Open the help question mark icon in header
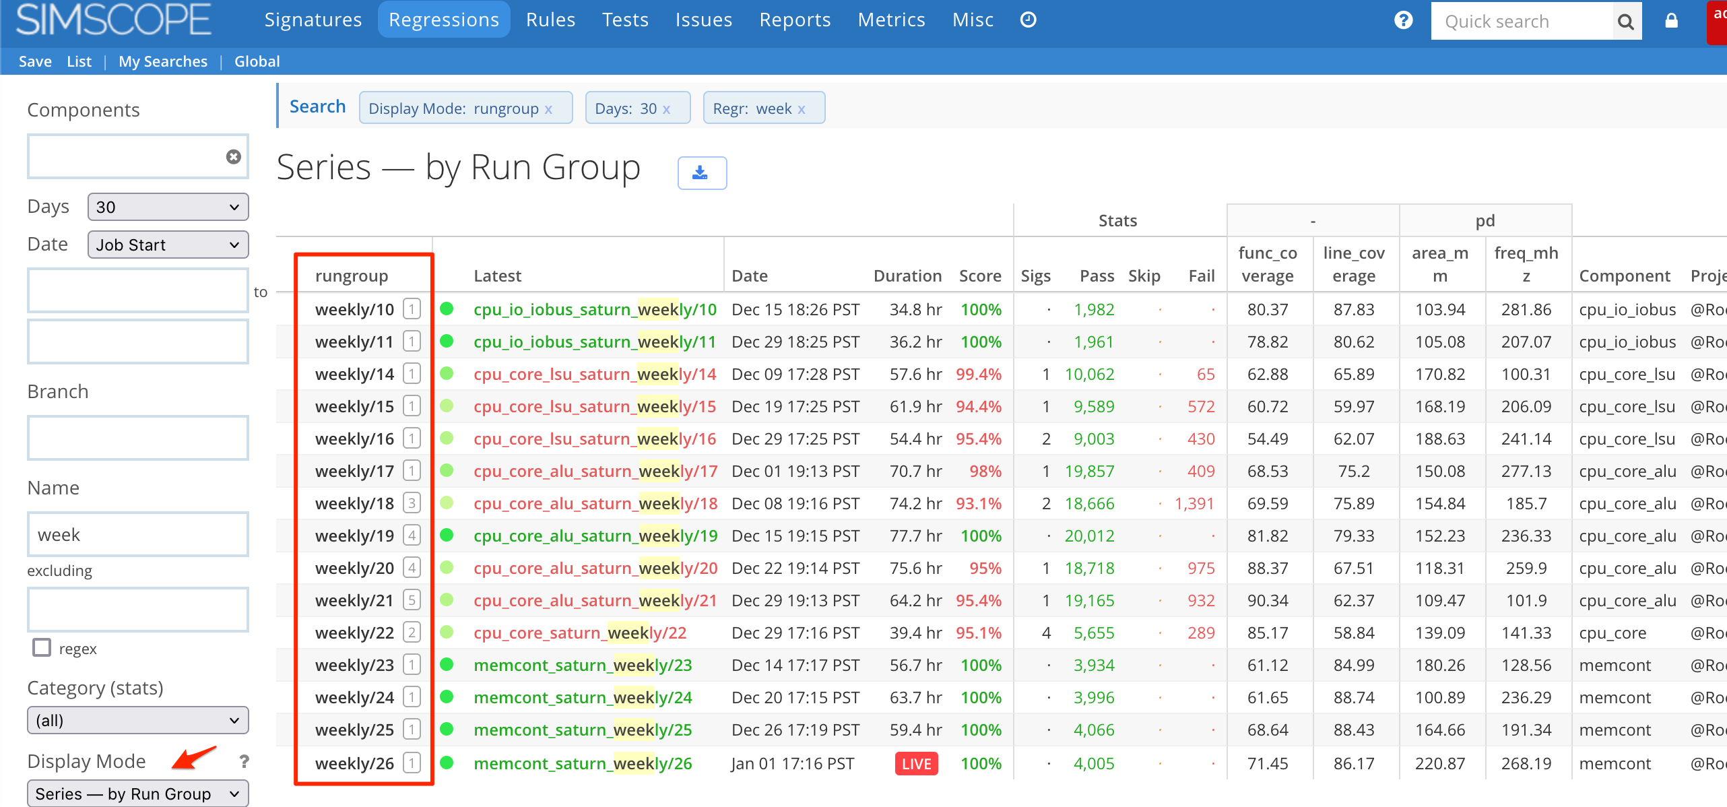Viewport: 1727px width, 807px height. tap(1403, 20)
